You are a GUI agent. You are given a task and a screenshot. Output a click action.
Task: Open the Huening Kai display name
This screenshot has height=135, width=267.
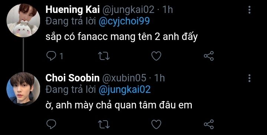point(73,10)
